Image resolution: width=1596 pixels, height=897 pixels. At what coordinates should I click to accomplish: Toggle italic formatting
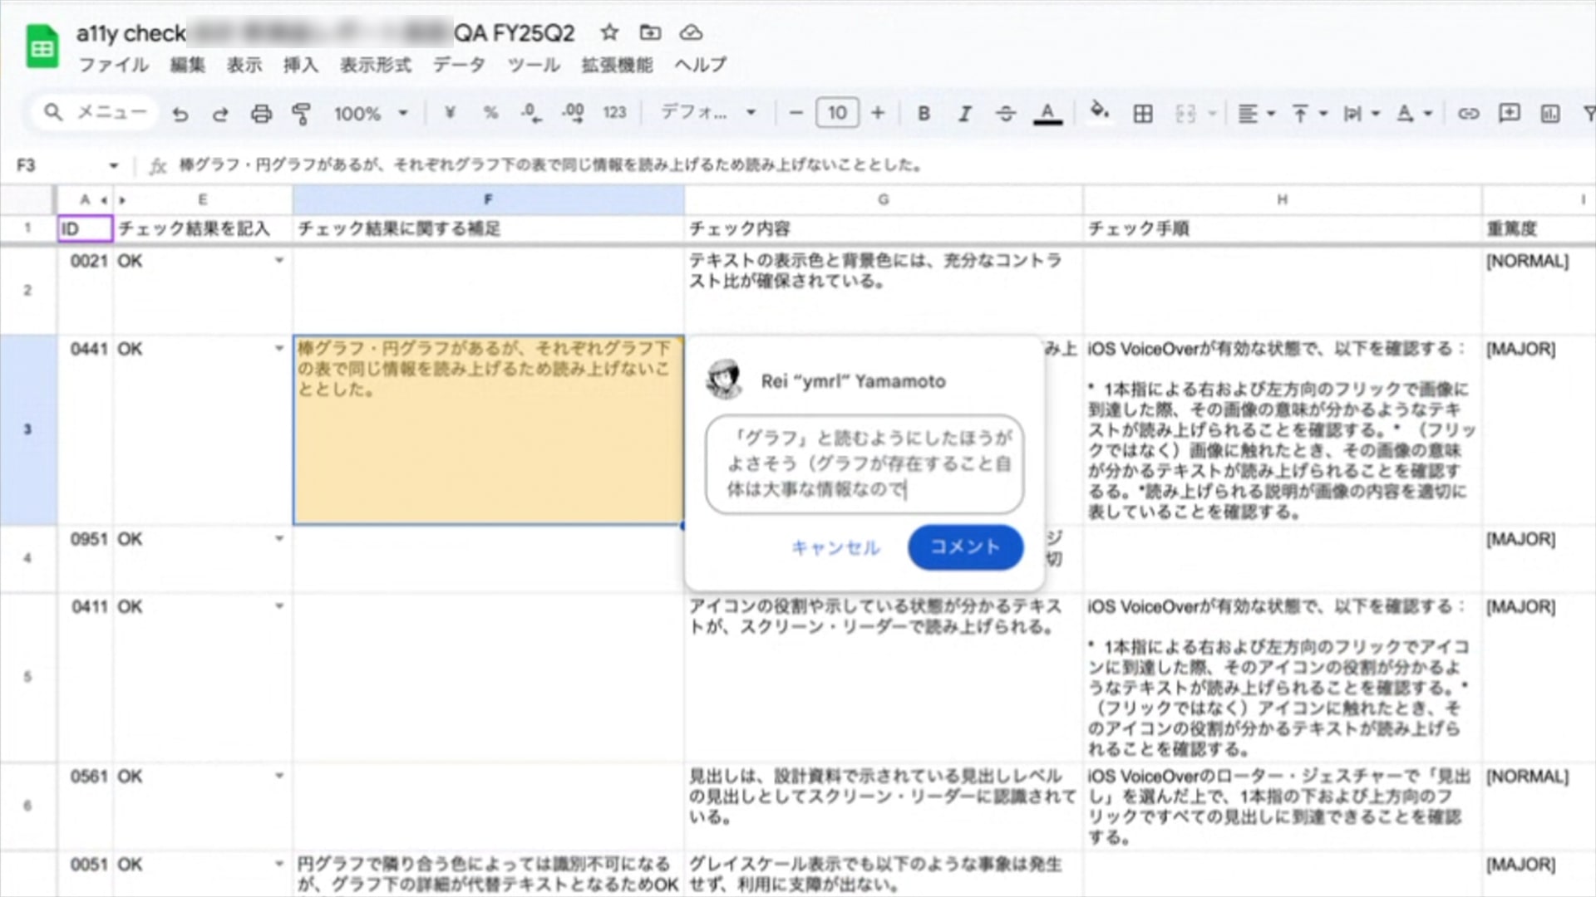pyautogui.click(x=964, y=114)
